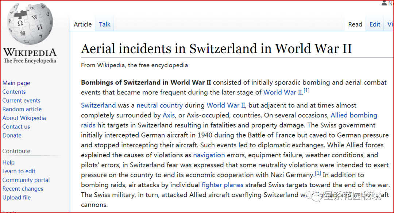The height and width of the screenshot is (213, 394).
Task: Switch to the Article tab
Action: point(83,24)
